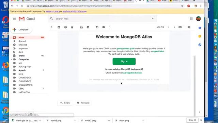Snooze the email with the clock icon
Viewport: 218px width, 123px height.
[x=88, y=27]
